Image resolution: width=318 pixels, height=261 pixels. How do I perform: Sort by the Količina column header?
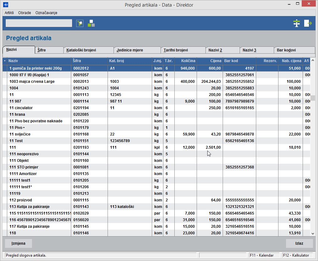pos(186,61)
